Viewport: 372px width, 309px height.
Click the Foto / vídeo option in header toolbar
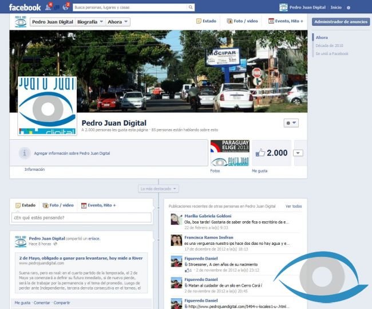tap(242, 21)
